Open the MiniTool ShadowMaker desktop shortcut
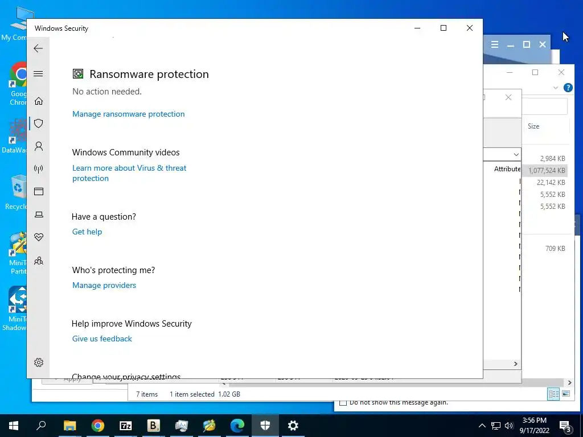583x437 pixels. click(x=15, y=309)
